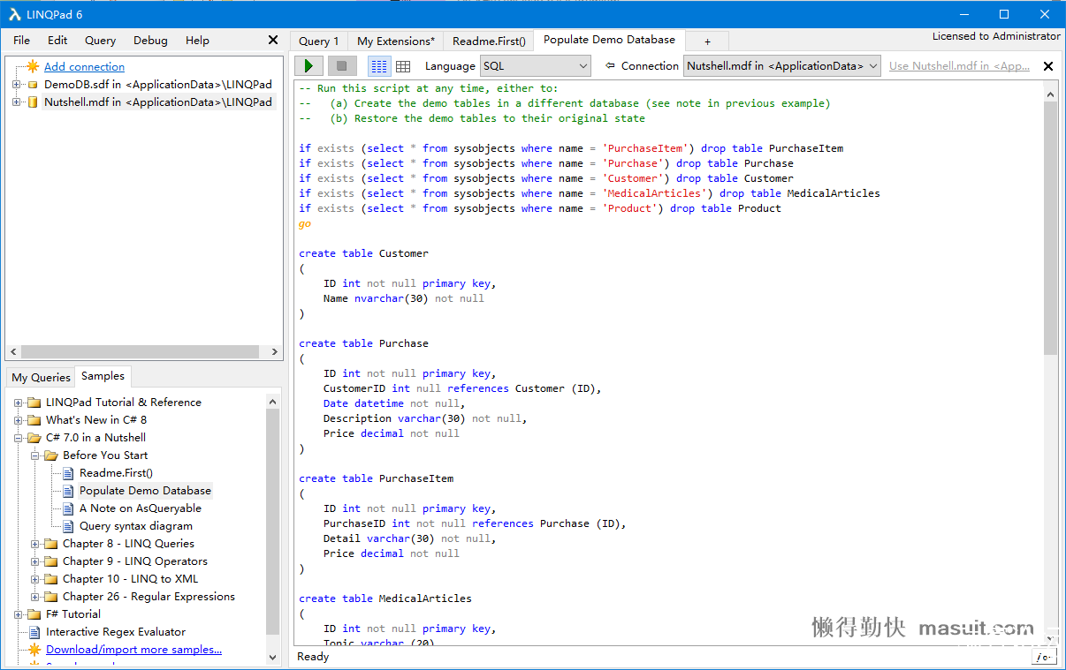The image size is (1066, 670).
Task: Click the DemoDB.sdf database icon
Action: click(x=33, y=85)
